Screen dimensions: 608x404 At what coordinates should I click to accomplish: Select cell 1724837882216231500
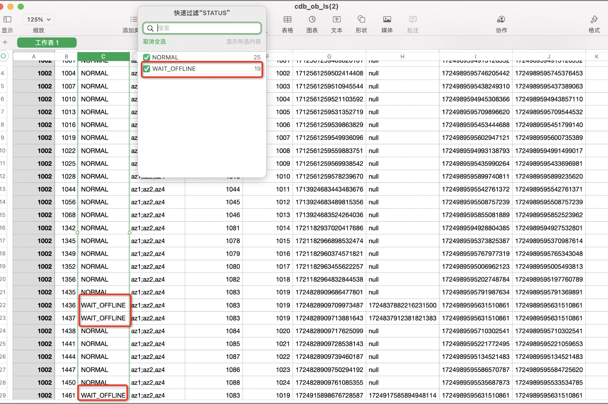click(403, 305)
